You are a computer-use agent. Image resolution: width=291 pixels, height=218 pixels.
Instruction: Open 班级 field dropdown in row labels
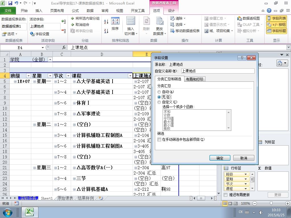point(245,174)
